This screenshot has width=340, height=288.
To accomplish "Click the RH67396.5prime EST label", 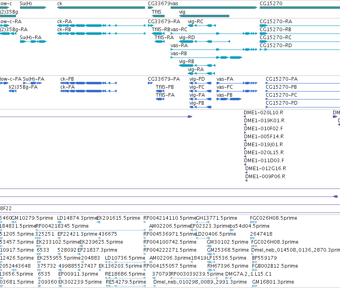I will (x=228, y=266).
